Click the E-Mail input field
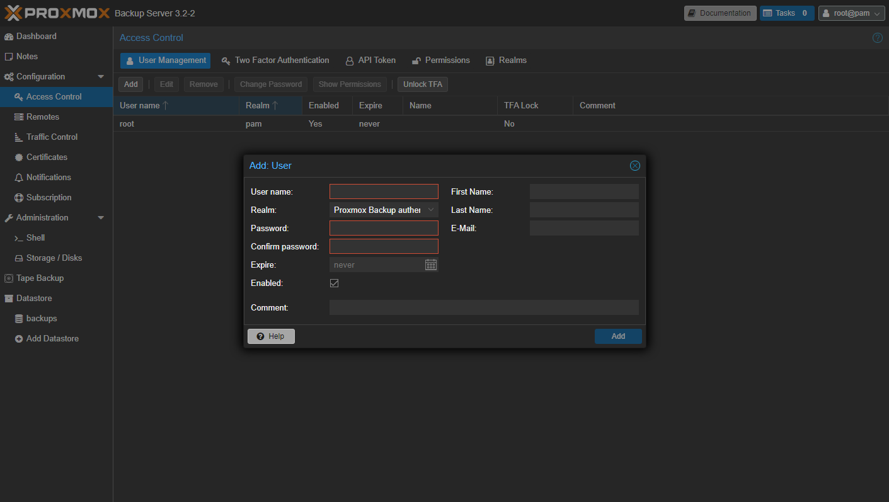889x502 pixels. pyautogui.click(x=584, y=228)
